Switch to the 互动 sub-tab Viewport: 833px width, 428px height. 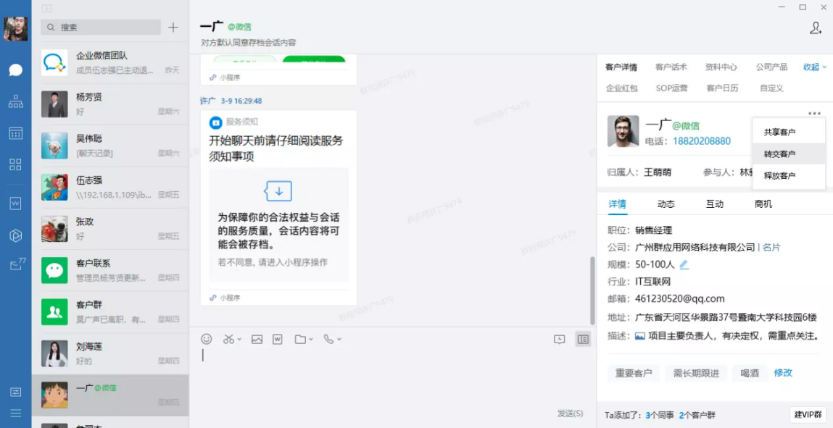point(715,204)
